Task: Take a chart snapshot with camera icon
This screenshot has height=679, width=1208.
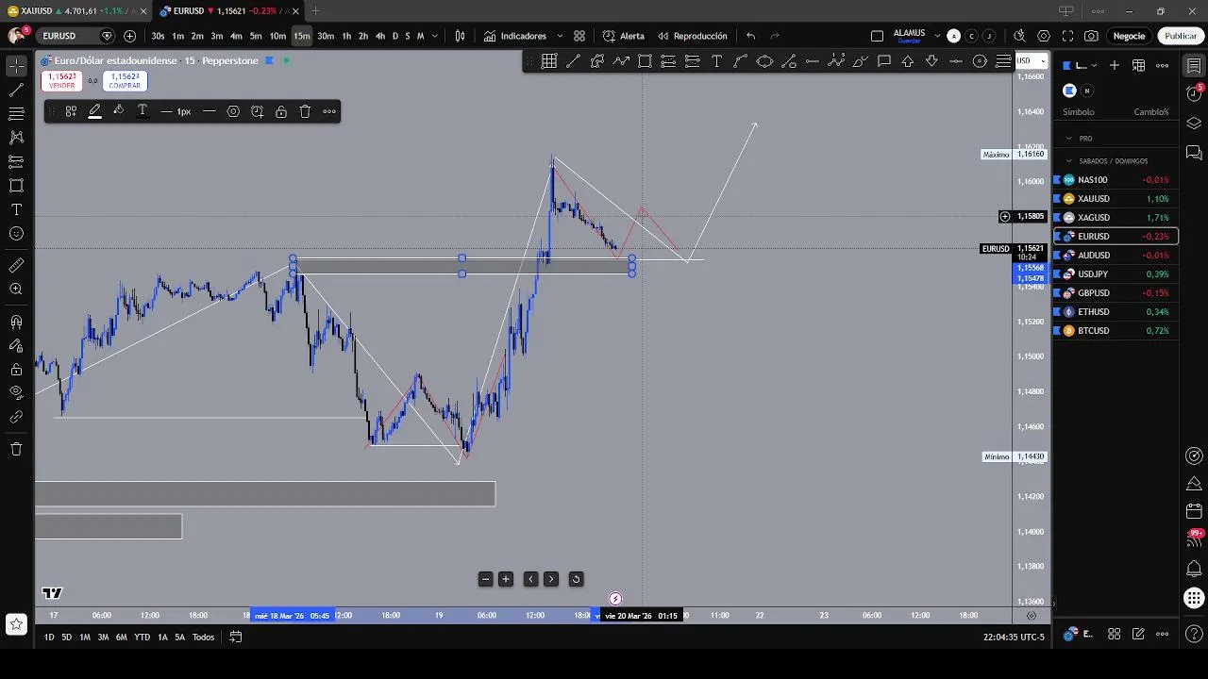Action: (1091, 36)
